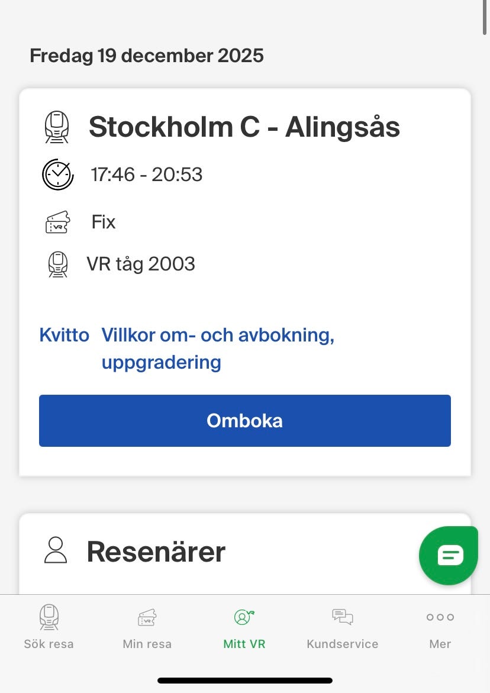Open the Kvitto receipt link
490x693 pixels.
(x=64, y=335)
